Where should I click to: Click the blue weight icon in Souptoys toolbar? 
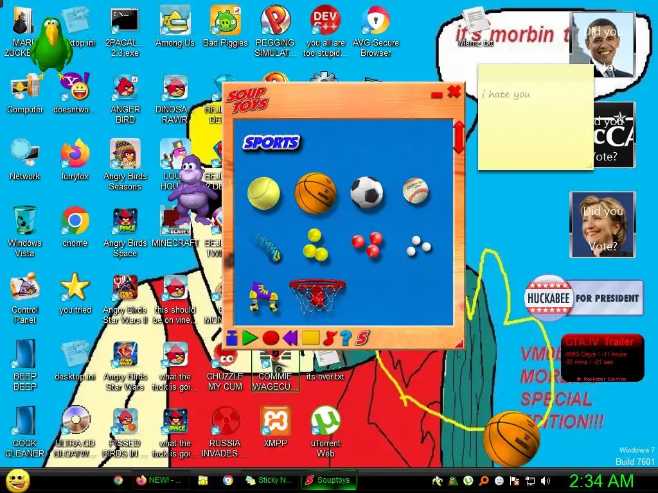231,338
